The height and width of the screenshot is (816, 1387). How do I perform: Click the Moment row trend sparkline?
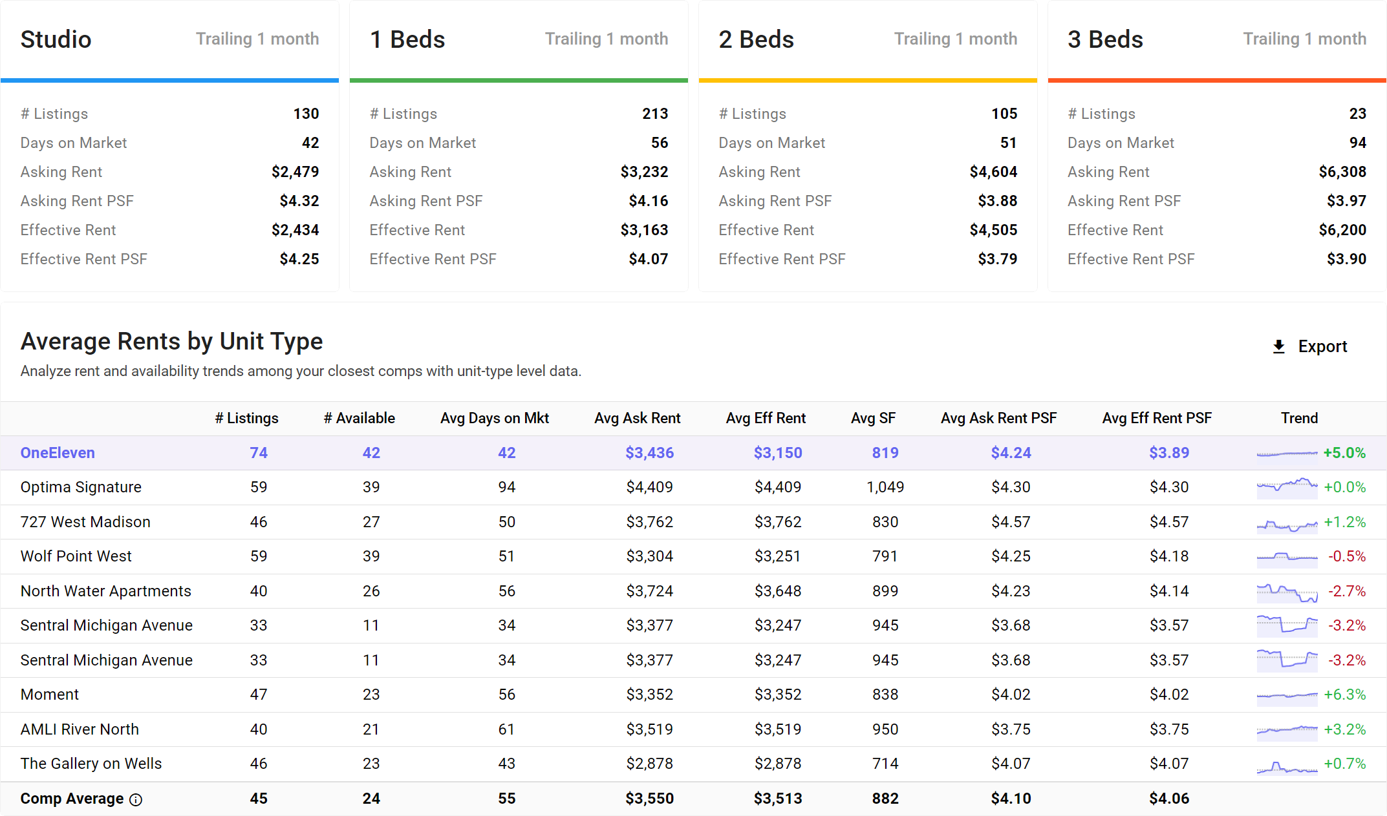tap(1286, 695)
